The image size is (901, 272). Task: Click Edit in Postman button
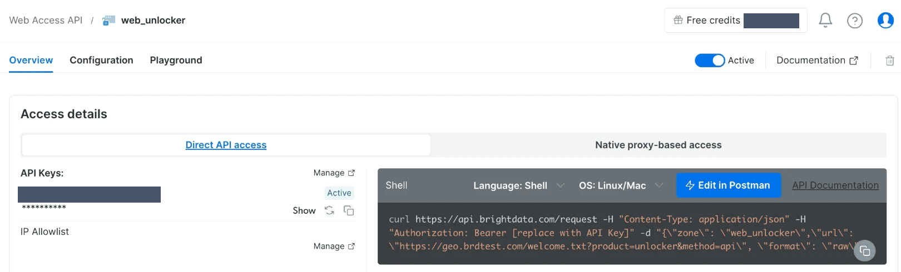(x=729, y=185)
